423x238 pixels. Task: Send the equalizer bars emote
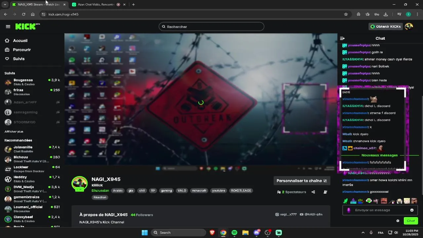353,201
